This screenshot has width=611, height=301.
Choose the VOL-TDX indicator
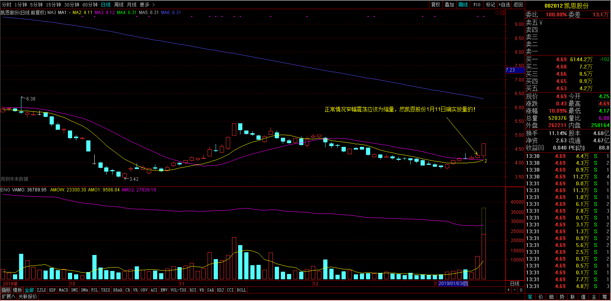point(178,290)
